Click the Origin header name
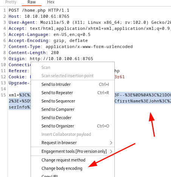 coord(17,59)
